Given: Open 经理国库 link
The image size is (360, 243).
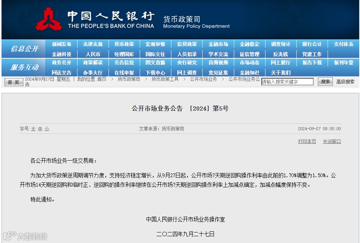Looking at the screenshot, I should 124,54.
